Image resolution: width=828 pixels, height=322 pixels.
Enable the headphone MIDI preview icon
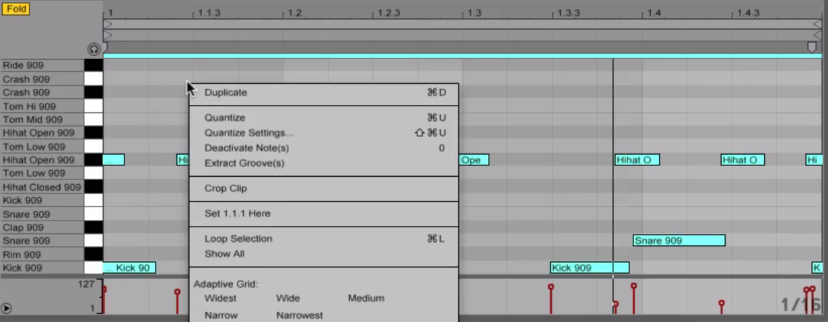coord(94,49)
